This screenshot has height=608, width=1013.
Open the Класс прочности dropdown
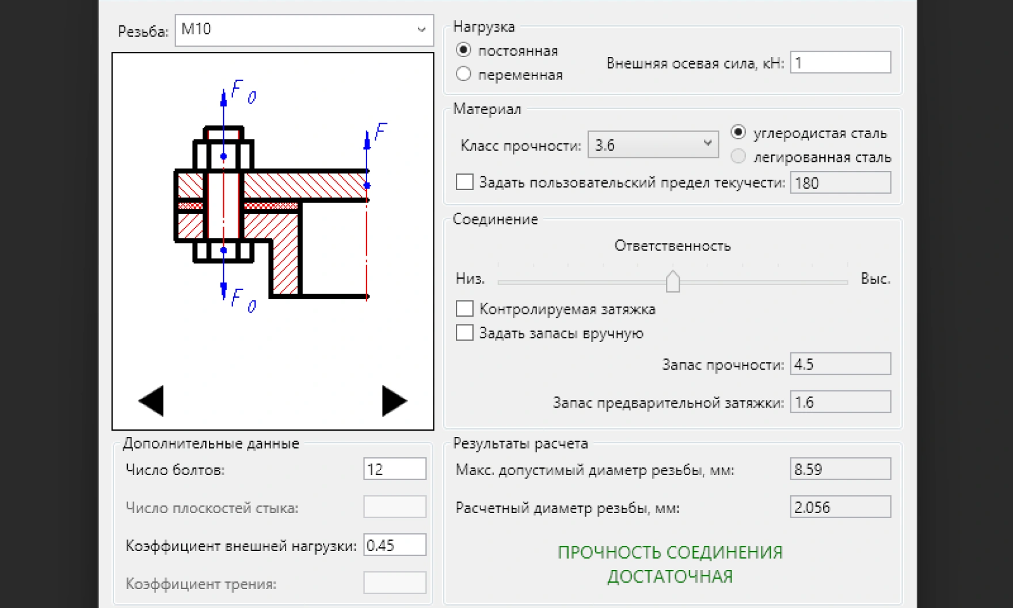pyautogui.click(x=652, y=145)
